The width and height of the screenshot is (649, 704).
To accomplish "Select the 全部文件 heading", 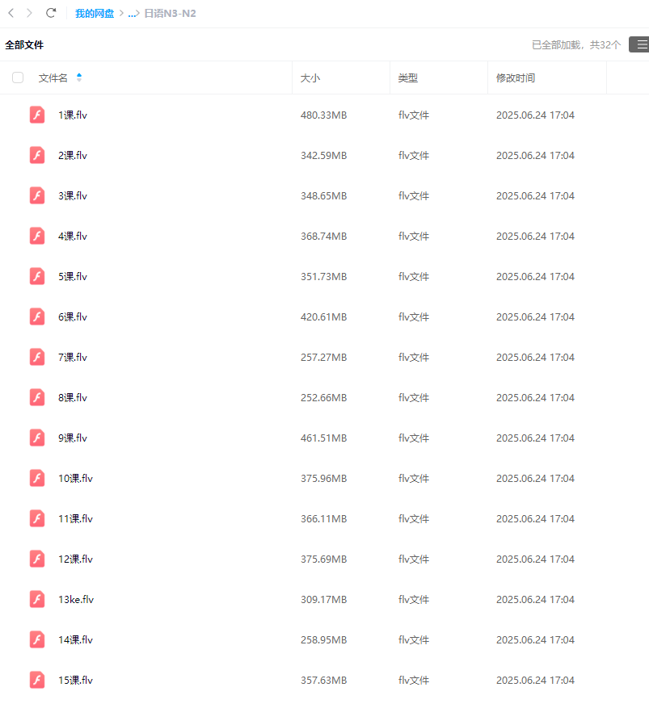I will (x=24, y=45).
